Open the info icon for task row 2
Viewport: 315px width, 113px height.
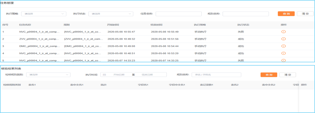(283, 39)
